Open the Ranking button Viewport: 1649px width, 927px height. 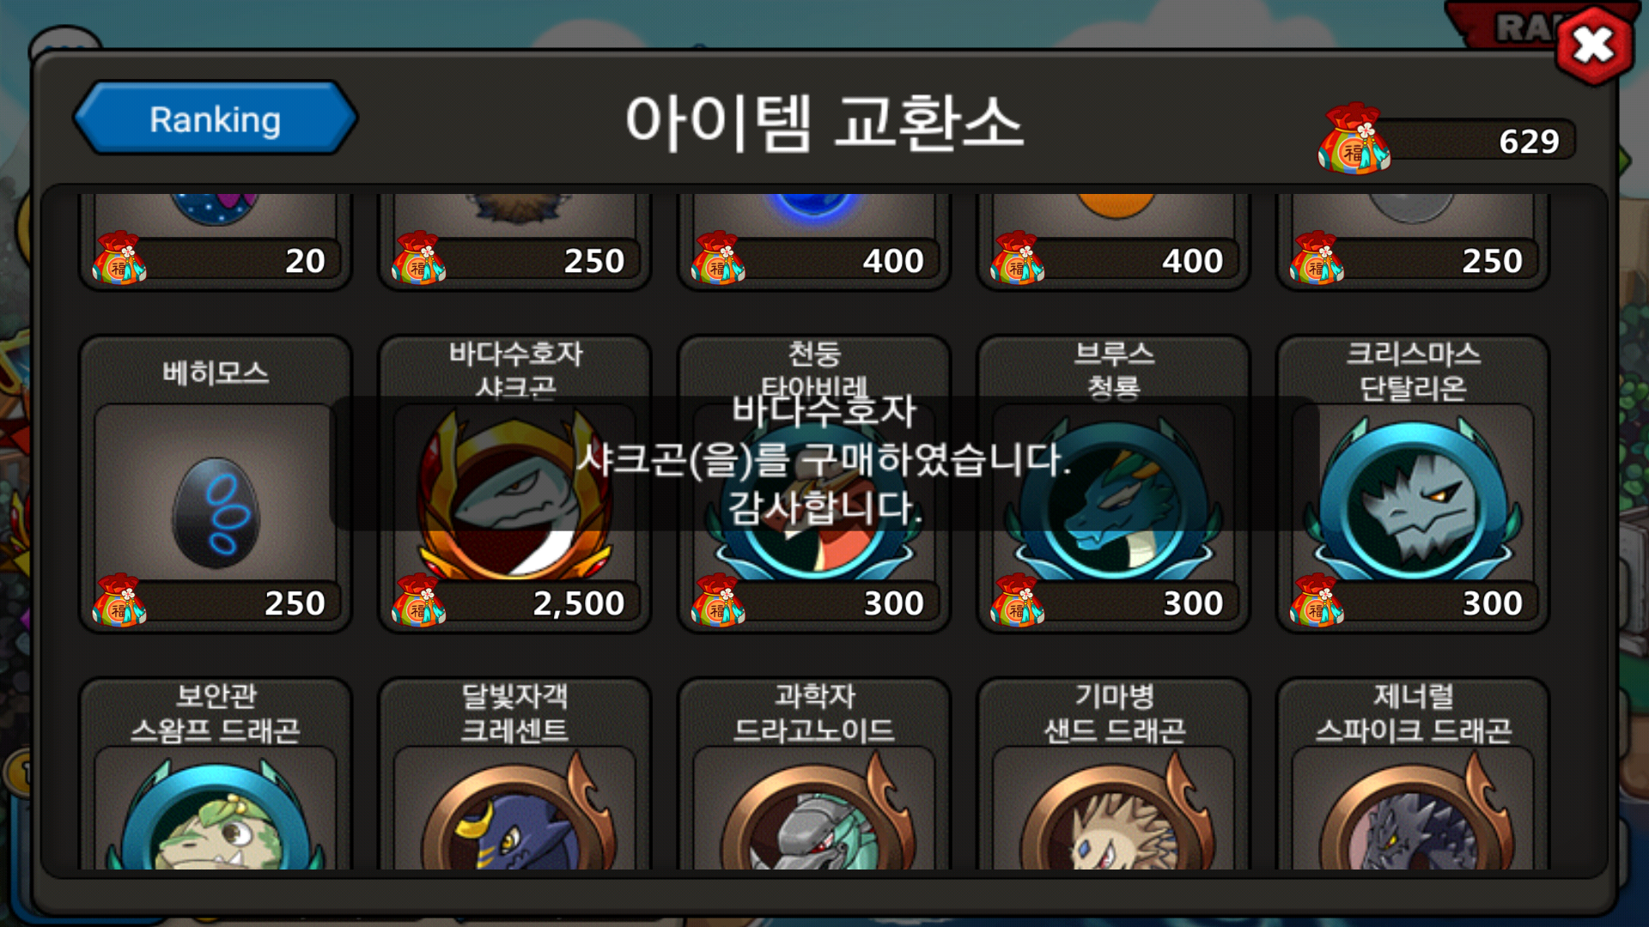(215, 118)
